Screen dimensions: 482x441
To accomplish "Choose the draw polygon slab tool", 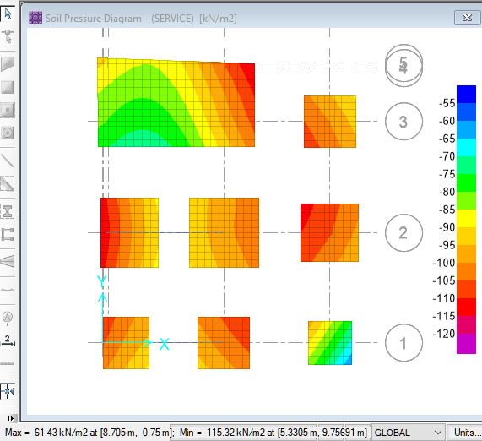I will point(8,63).
